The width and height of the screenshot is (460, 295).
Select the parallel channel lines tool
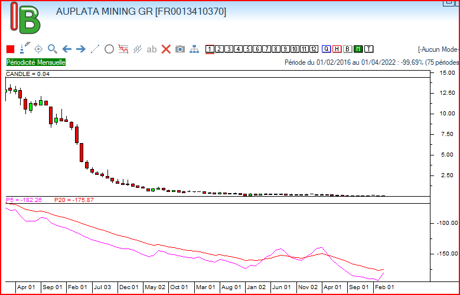138,49
